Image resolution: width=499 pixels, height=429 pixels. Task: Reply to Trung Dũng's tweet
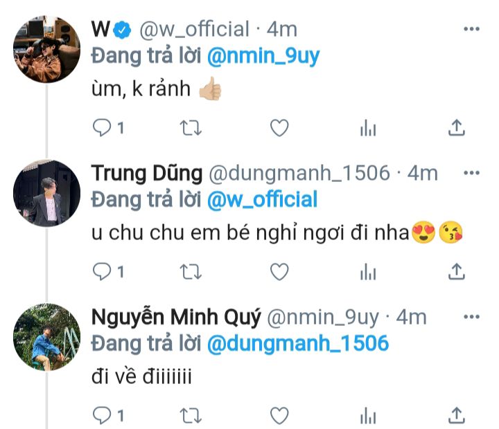(102, 272)
